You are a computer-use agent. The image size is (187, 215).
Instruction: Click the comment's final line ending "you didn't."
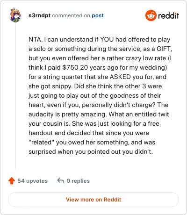91,151
